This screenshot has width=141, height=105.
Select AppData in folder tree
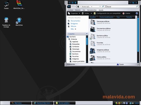[75, 42]
